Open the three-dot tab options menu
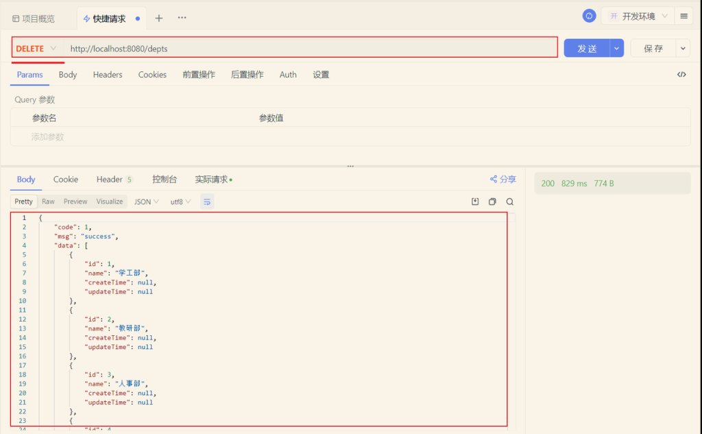 coord(182,18)
